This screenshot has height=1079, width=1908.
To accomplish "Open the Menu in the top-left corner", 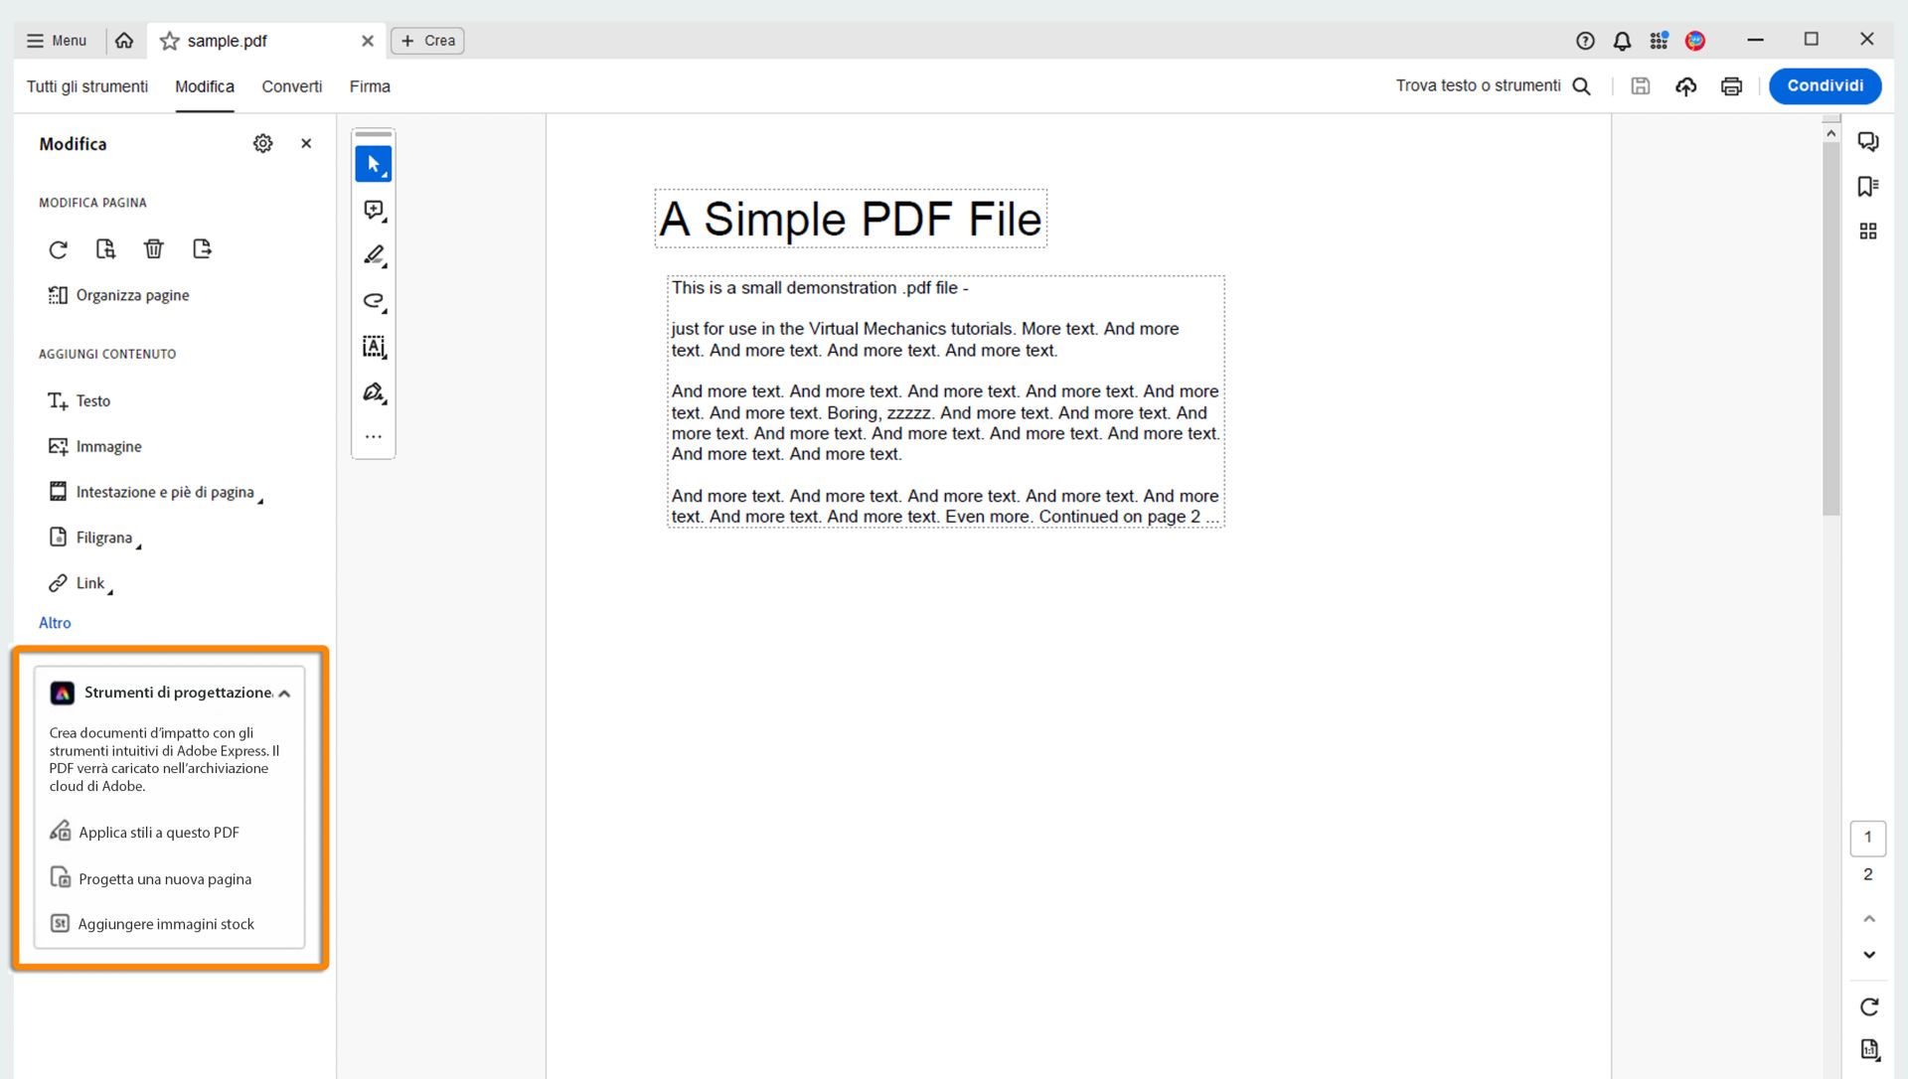I will pyautogui.click(x=56, y=41).
